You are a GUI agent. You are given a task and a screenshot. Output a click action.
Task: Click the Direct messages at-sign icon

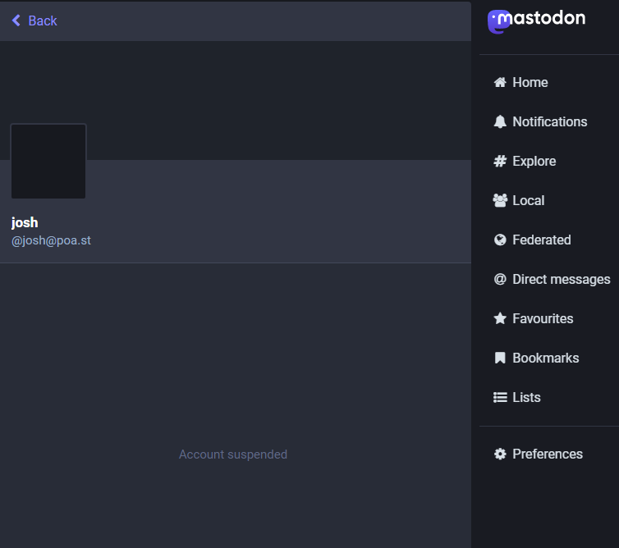pyautogui.click(x=500, y=279)
